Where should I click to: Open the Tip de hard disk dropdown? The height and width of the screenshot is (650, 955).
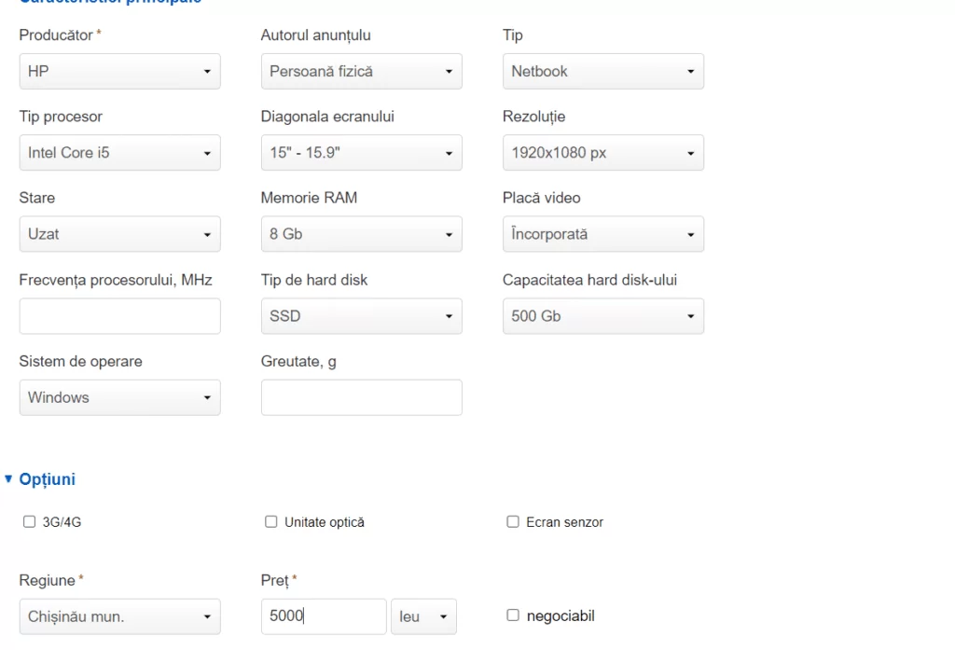[x=362, y=316]
